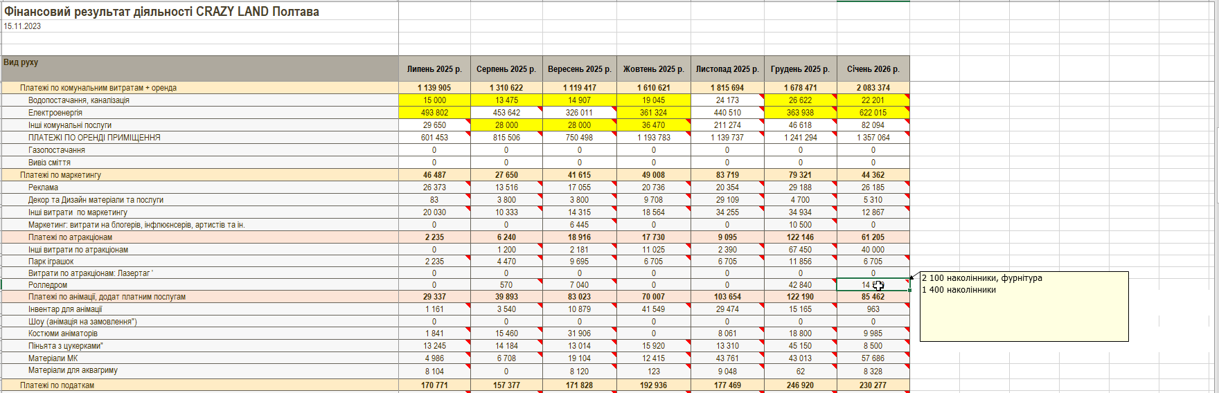Viewport: 1219px width, 393px height.
Task: Click cell 41 549 in Інвентар для анімації row
Action: 654,309
